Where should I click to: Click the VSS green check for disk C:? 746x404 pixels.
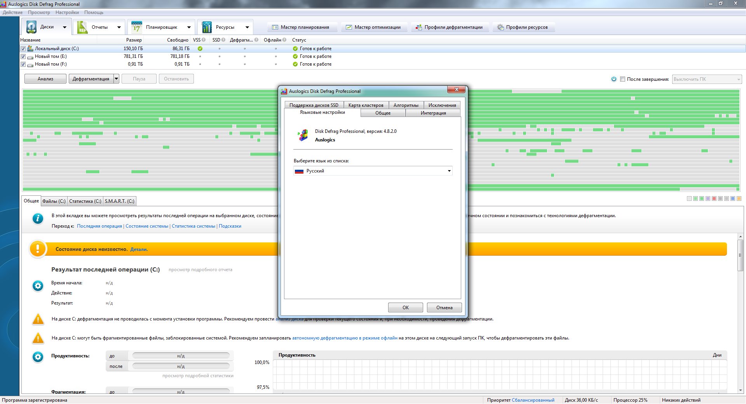click(200, 49)
